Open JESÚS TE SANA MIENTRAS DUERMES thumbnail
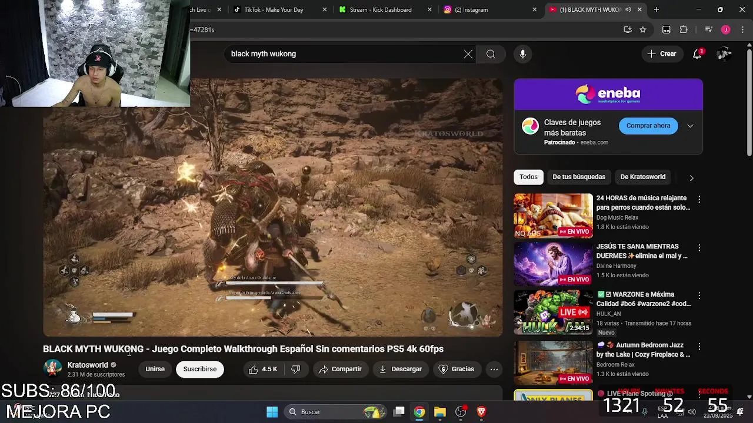The height and width of the screenshot is (423, 753). (x=554, y=264)
